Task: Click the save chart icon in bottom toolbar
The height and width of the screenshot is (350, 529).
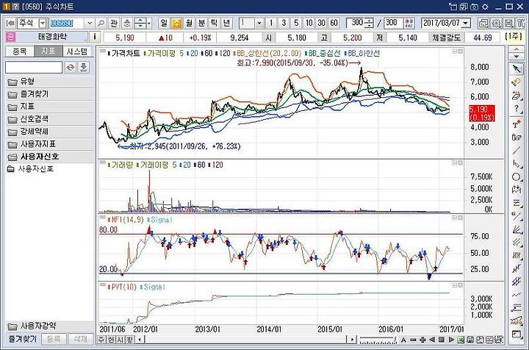Action: (470, 340)
